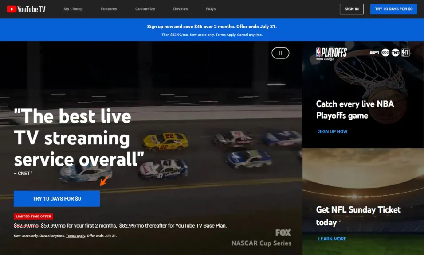
Task: Open FAQs from the navigation bar
Action: coord(211,9)
